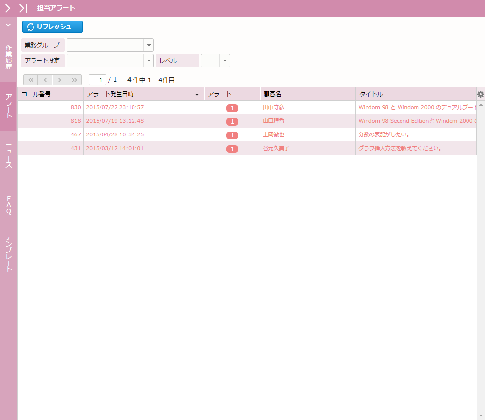Go to the first page of results
The width and height of the screenshot is (485, 420).
click(x=31, y=80)
